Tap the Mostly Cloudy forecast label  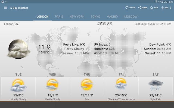pos(18,99)
